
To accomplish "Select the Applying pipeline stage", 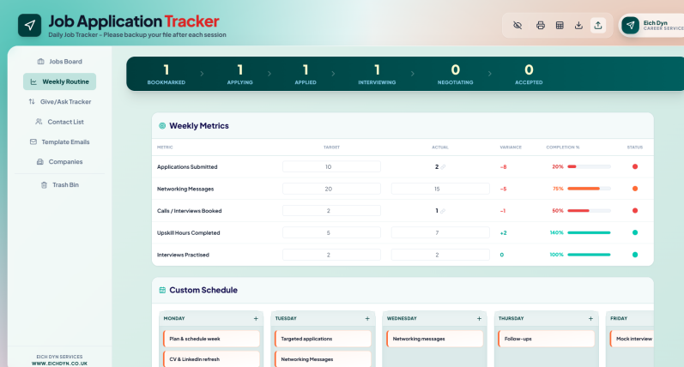I will pyautogui.click(x=240, y=74).
